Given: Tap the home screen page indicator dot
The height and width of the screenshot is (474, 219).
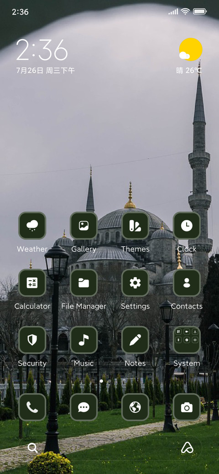Looking at the screenshot, I should (x=101, y=381).
